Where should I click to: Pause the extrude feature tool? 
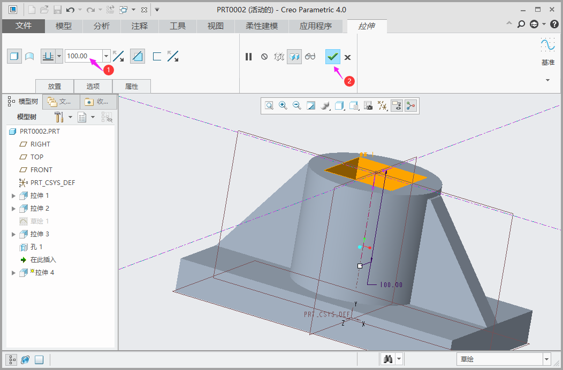[248, 57]
